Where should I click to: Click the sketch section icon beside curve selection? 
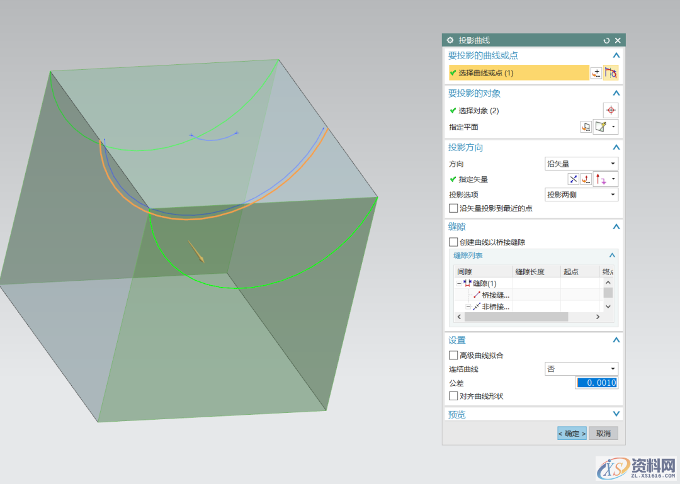pyautogui.click(x=596, y=73)
